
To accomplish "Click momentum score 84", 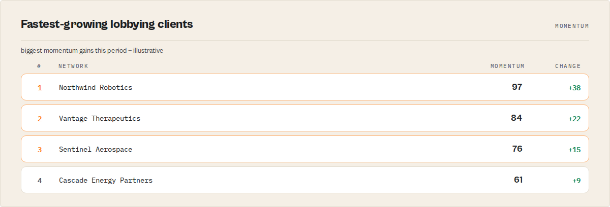I will pyautogui.click(x=516, y=118).
